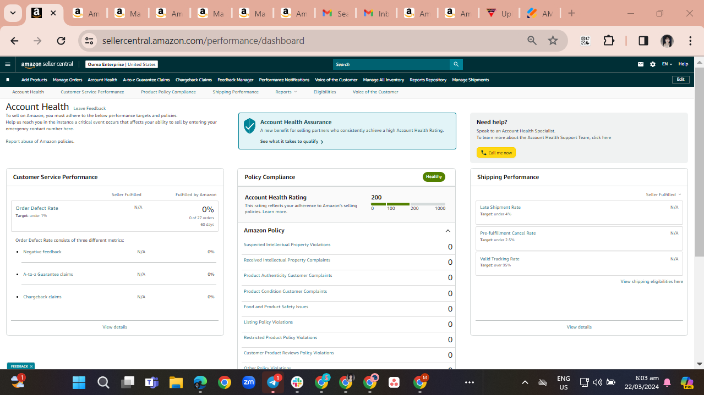704x395 pixels.
Task: Click Report abuse of Amazon policies link
Action: (x=40, y=141)
